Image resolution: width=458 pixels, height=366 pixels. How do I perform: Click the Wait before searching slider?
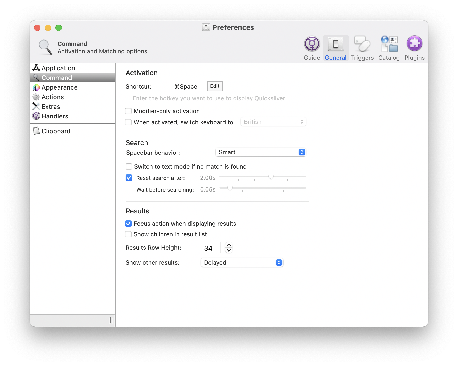(x=263, y=189)
